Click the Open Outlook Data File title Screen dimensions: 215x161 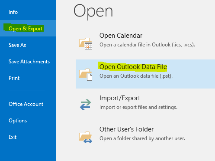pyautogui.click(x=133, y=67)
